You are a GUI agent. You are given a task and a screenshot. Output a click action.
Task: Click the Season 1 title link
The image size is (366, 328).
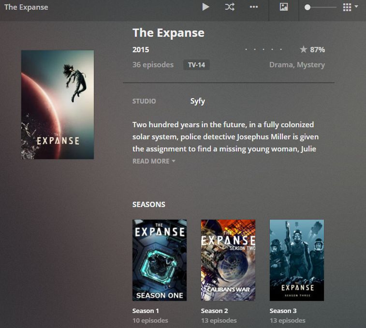146,311
